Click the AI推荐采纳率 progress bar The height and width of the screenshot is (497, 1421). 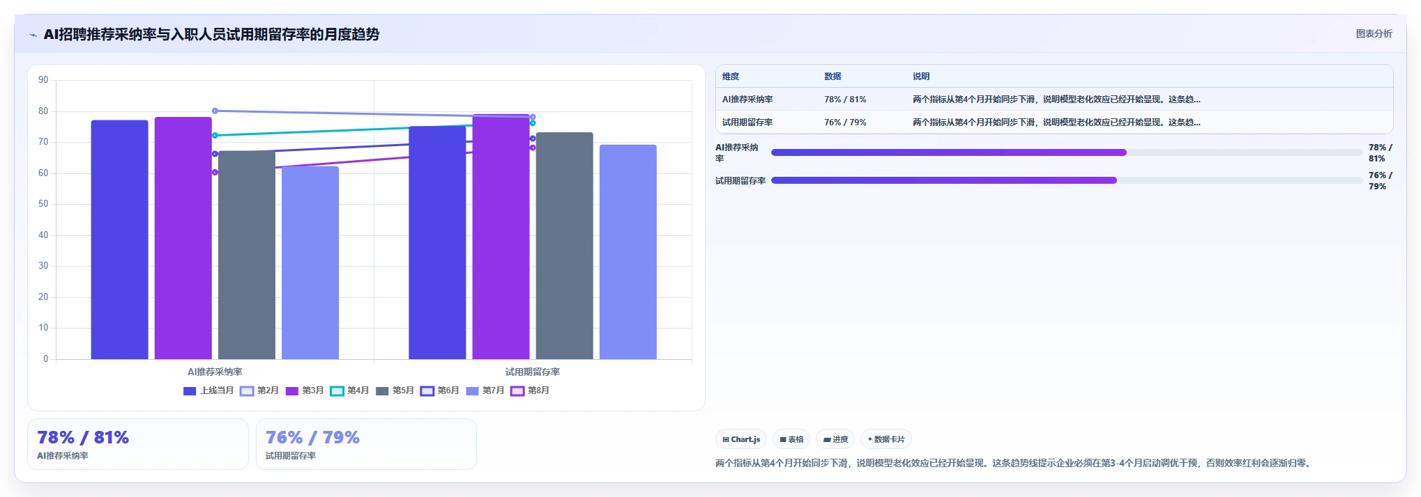(x=1067, y=152)
